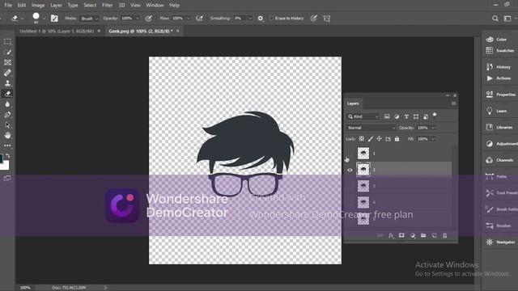Filter for smart object layers icon
The height and width of the screenshot is (291, 518).
point(426,116)
